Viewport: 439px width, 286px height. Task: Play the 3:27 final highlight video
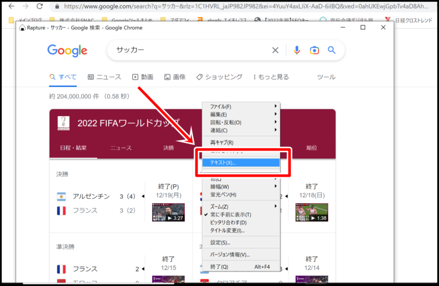tap(168, 212)
